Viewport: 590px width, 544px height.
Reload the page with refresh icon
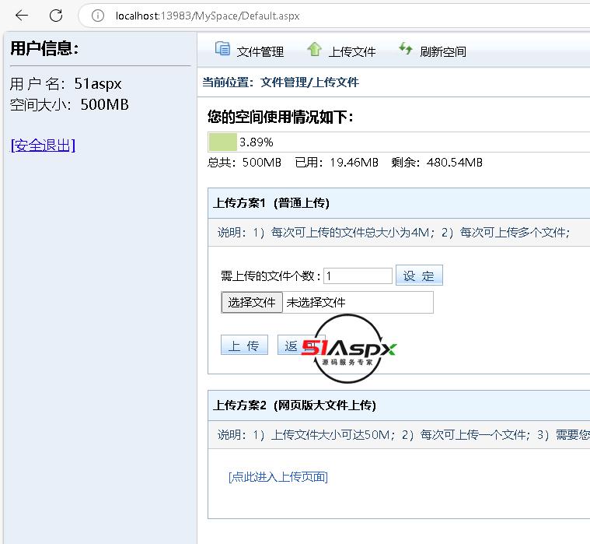[56, 15]
